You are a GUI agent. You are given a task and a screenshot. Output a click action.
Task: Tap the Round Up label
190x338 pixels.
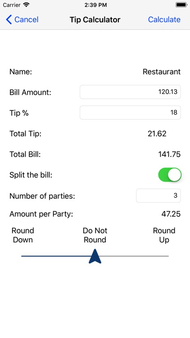pos(164,235)
